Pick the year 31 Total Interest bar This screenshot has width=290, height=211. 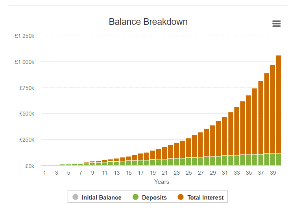(x=225, y=136)
